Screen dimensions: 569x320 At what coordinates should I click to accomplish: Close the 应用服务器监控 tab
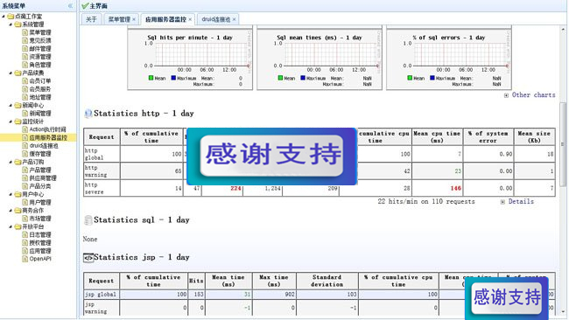[190, 19]
